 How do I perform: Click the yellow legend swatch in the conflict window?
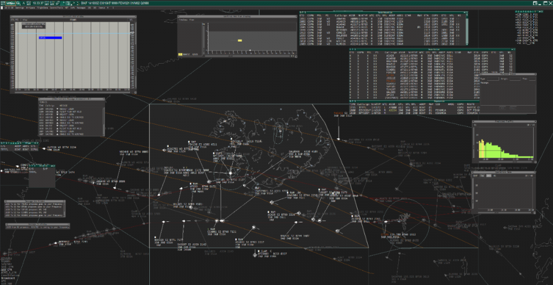coord(181,54)
